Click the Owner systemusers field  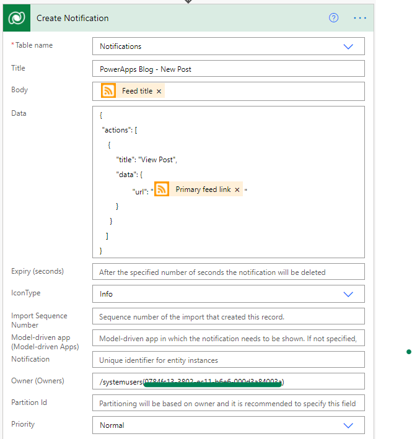[x=229, y=381]
